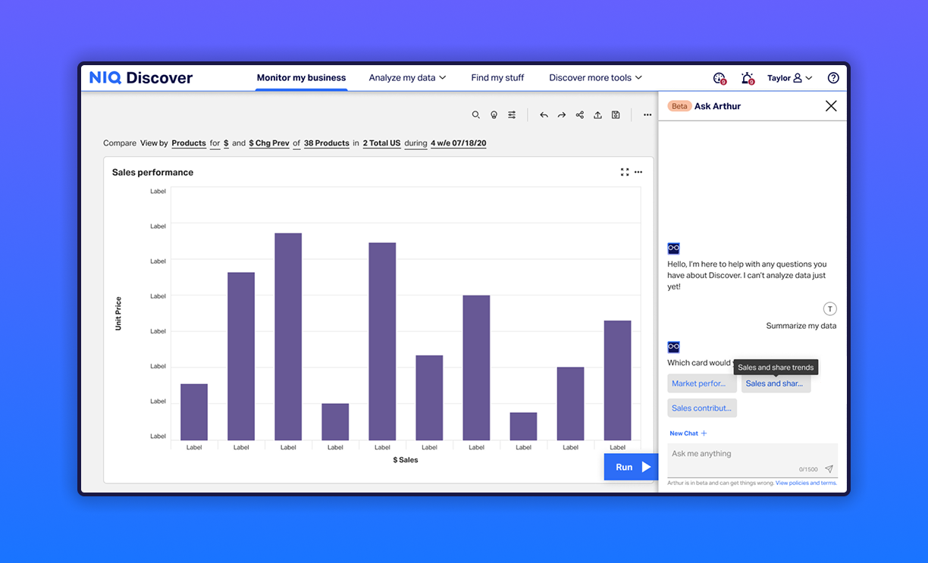Click the share icon in the toolbar

[580, 115]
